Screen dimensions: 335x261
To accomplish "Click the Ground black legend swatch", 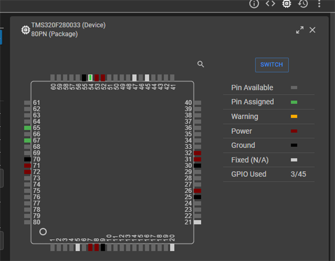I will pyautogui.click(x=294, y=145).
